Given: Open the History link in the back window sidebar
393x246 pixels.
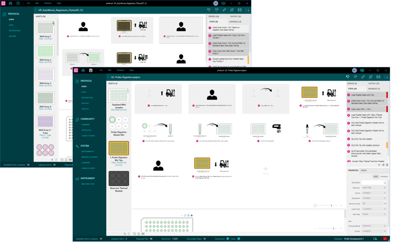Looking at the screenshot, I should (x=12, y=36).
